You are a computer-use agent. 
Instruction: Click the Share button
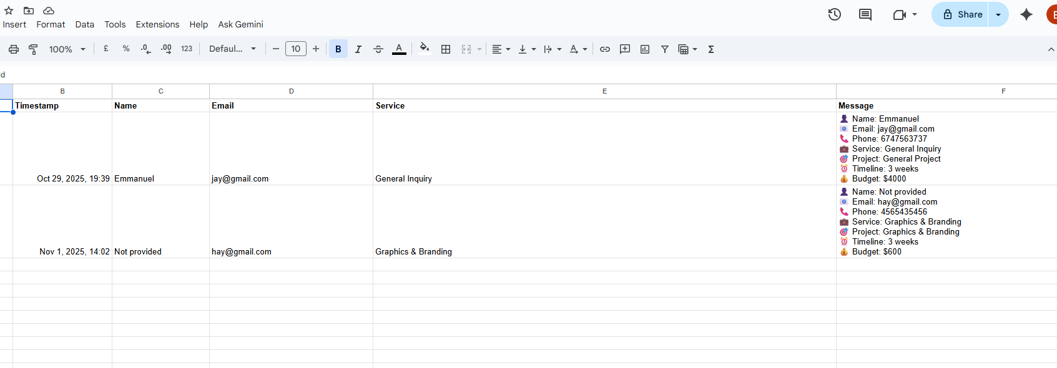point(960,14)
